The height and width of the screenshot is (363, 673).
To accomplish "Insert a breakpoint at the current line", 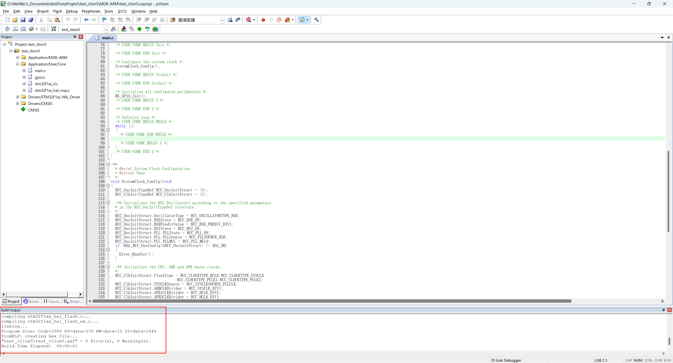I will (263, 20).
